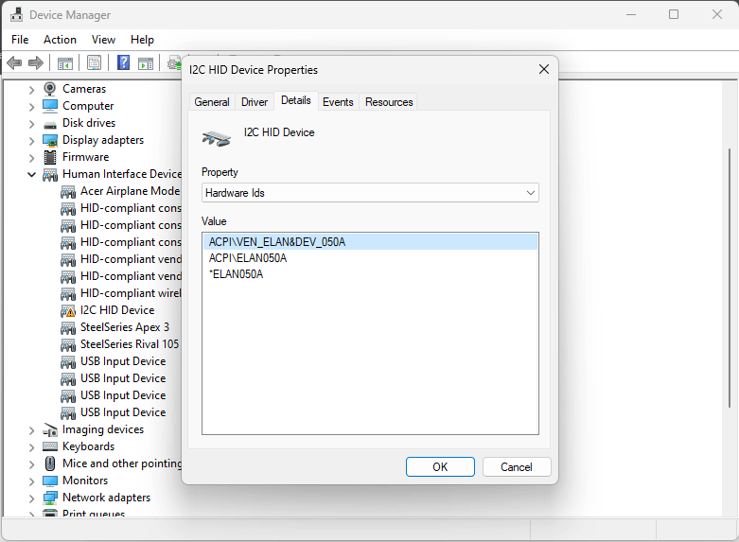Screen dimensions: 739x542
Task: Switch to the Events tab
Action: click(x=338, y=102)
